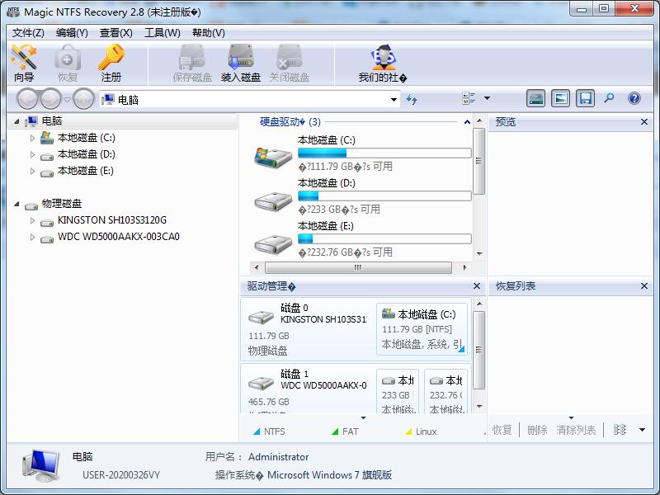Click the 保存磁盘 toolbar icon
Image resolution: width=660 pixels, height=495 pixels.
192,64
